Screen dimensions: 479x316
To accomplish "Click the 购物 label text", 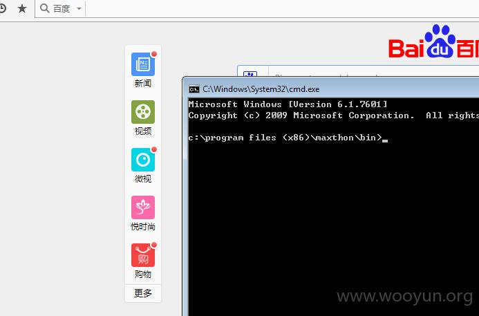I will (143, 274).
